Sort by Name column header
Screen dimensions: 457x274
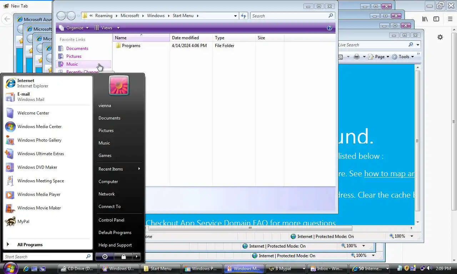141,38
